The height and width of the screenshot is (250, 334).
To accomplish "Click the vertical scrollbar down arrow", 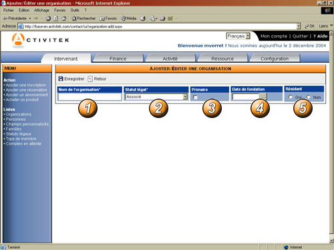I will pos(331,241).
